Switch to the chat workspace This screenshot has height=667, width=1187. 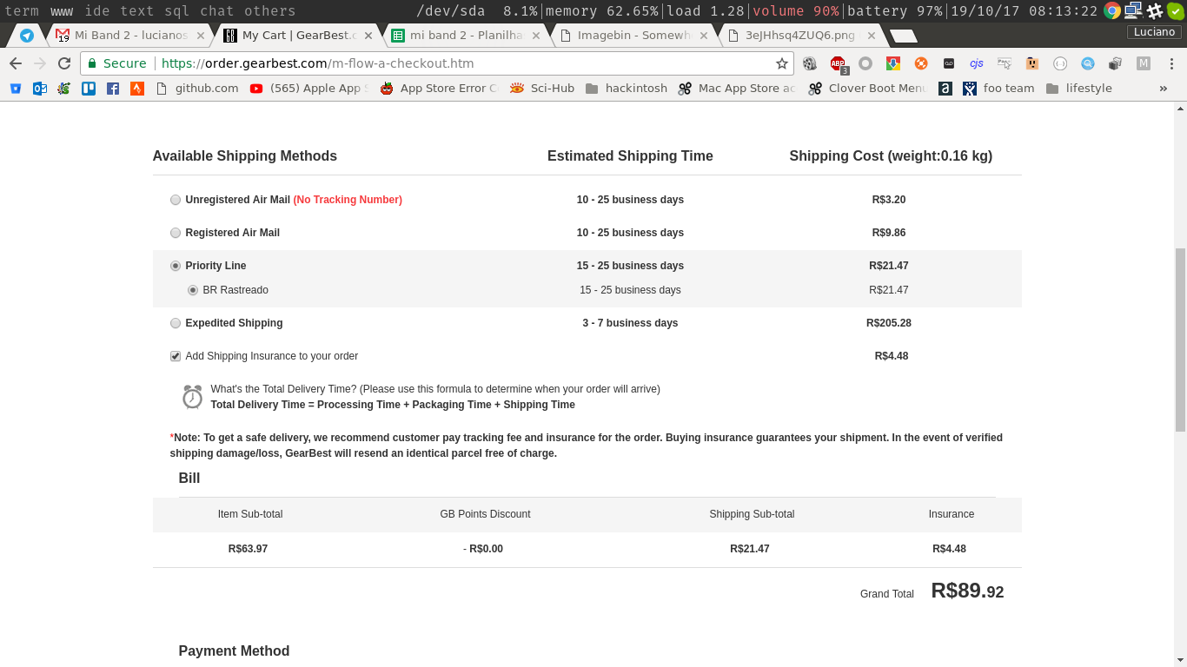pyautogui.click(x=216, y=11)
